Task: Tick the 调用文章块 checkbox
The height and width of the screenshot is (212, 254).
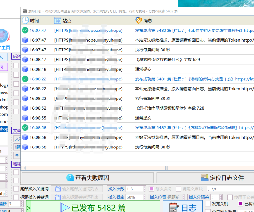Action: [178, 189]
